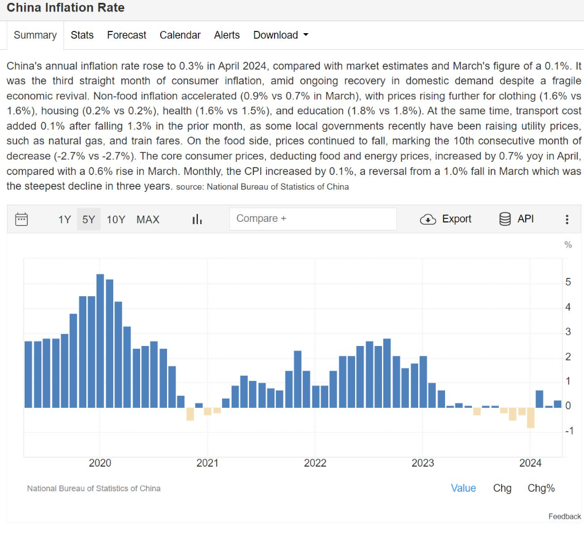584x537 pixels.
Task: Open the calendar date range icon
Action: point(22,219)
